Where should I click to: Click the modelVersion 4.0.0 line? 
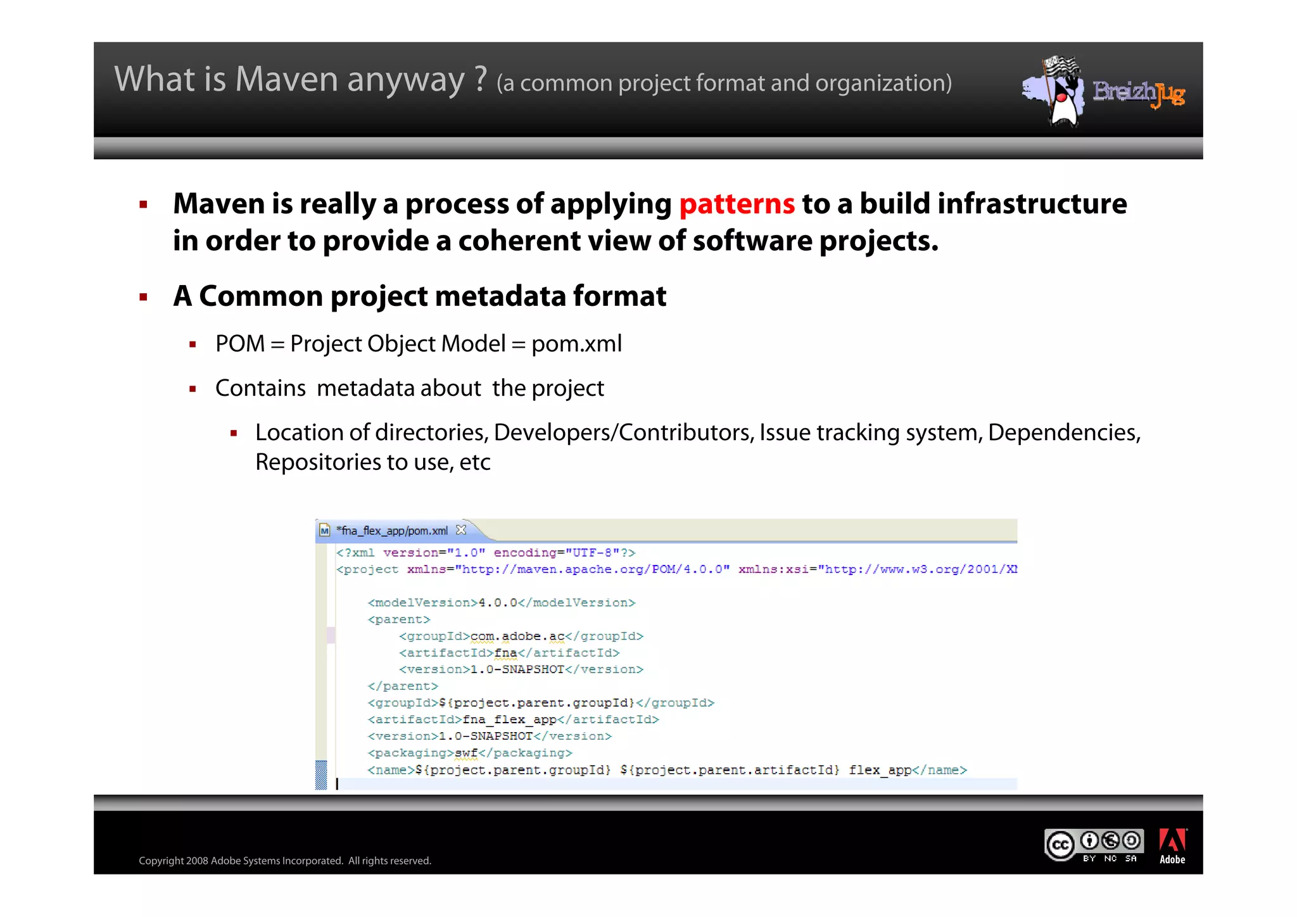[x=502, y=603]
